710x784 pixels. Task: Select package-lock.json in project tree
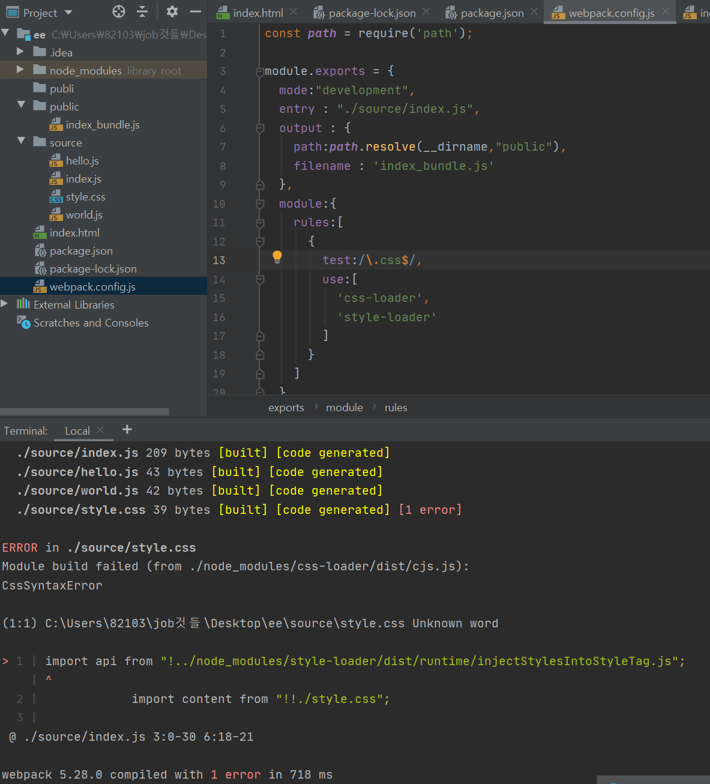click(93, 269)
